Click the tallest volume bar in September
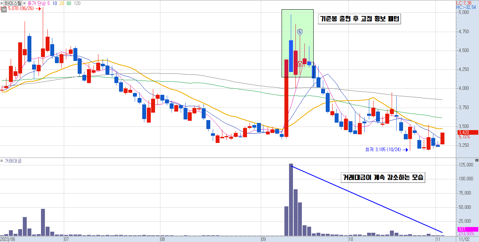 click(x=291, y=200)
